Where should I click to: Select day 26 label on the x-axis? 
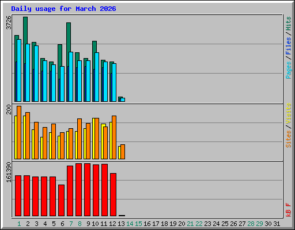[x=233, y=224]
